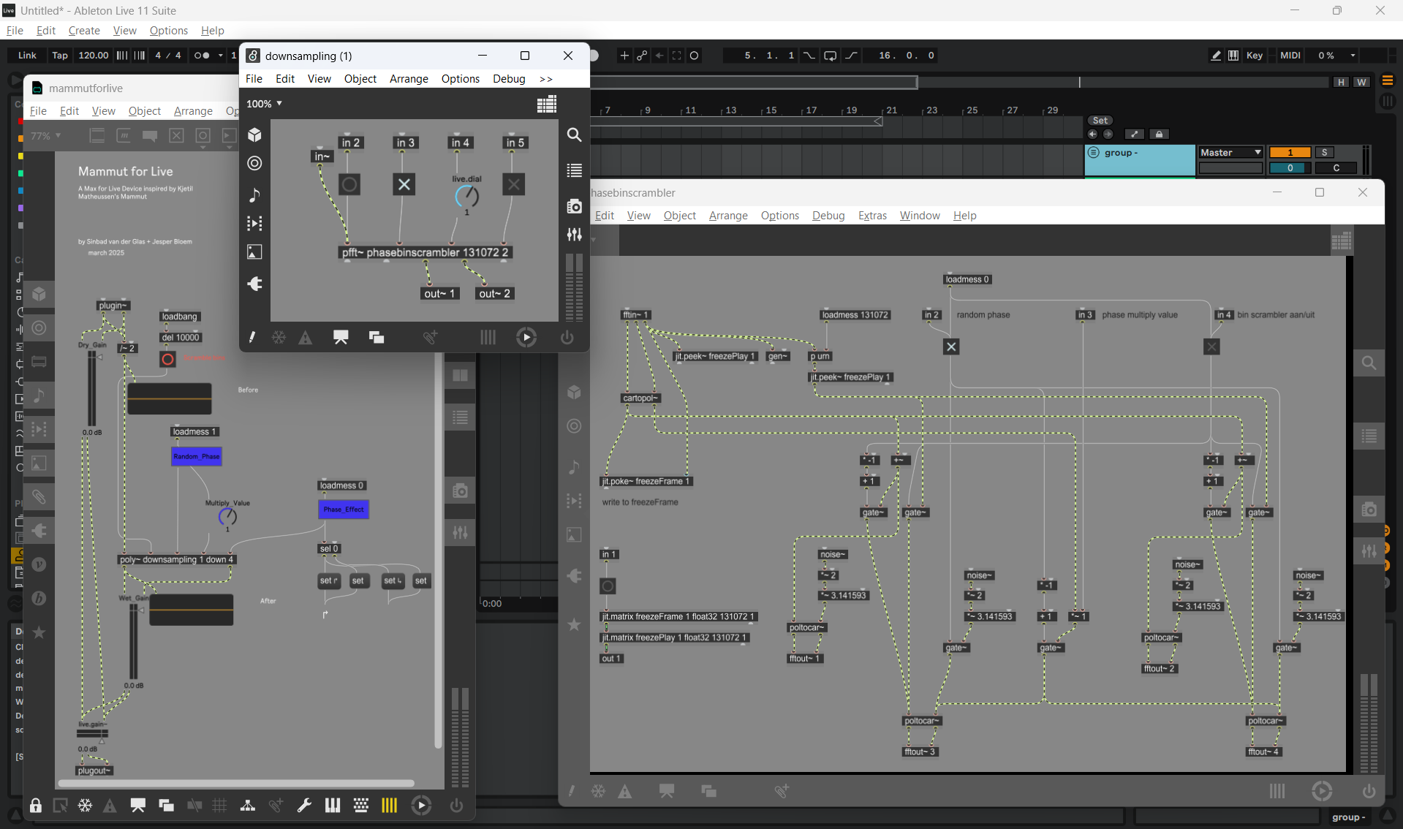Image resolution: width=1403 pixels, height=829 pixels.
Task: Click the tempo field showing 120.00
Action: [94, 56]
